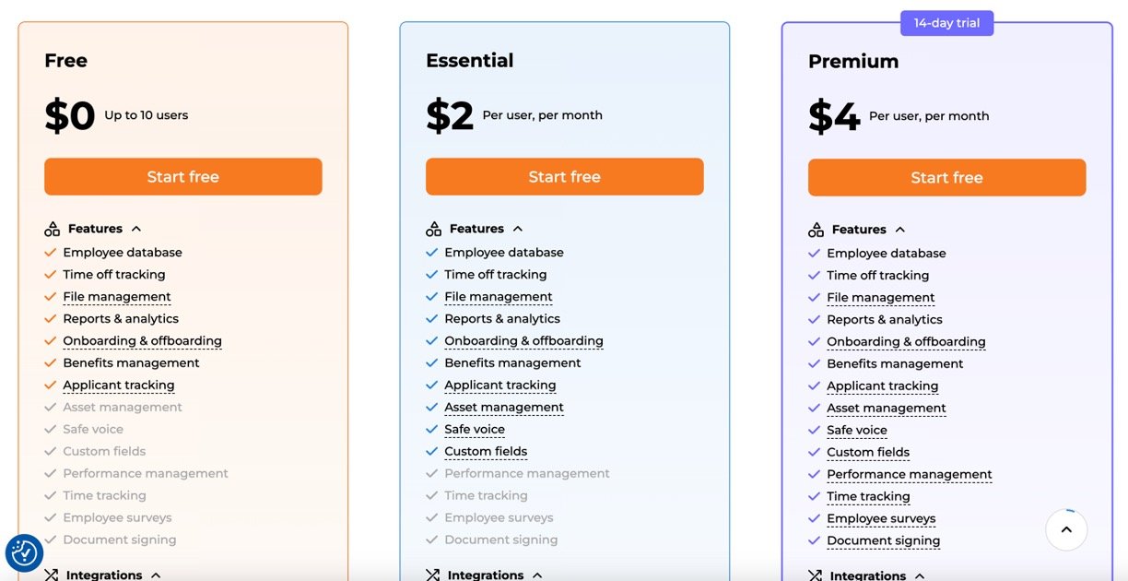This screenshot has width=1128, height=581.
Task: Open File management link in Free plan
Action: pyautogui.click(x=117, y=297)
